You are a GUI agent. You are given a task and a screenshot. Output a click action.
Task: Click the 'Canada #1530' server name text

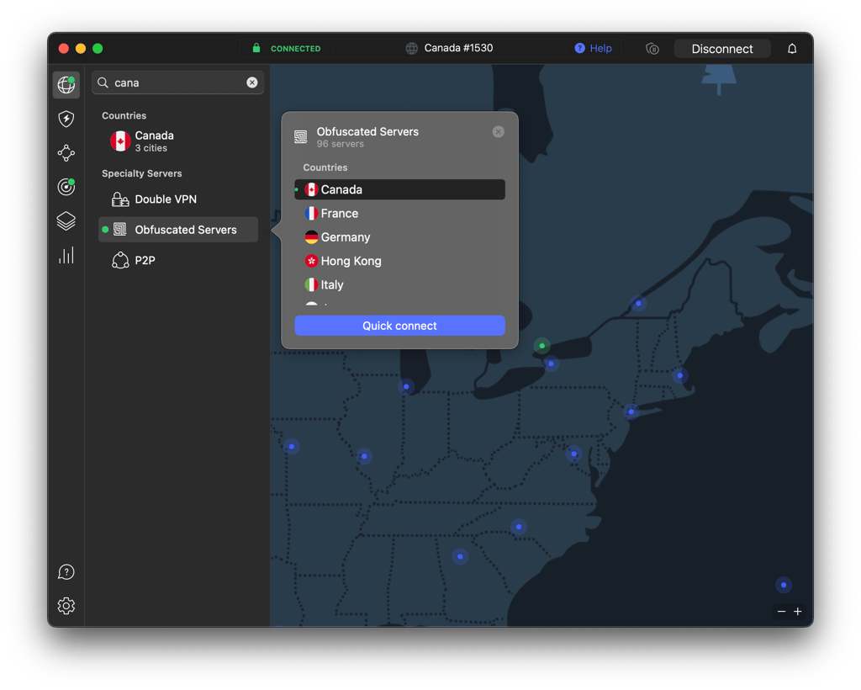[458, 48]
